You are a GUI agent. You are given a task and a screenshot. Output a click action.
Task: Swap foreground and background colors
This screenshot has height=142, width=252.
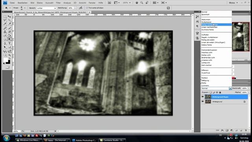[9, 59]
